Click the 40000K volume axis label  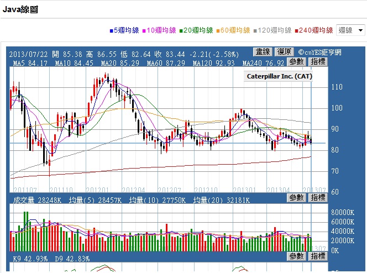coord(343,231)
